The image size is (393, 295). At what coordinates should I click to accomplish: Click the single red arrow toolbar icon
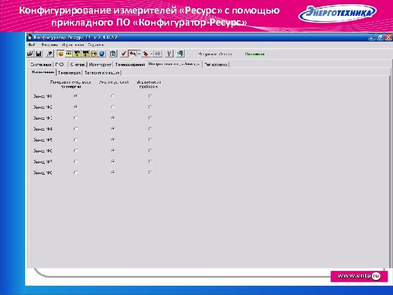145,54
